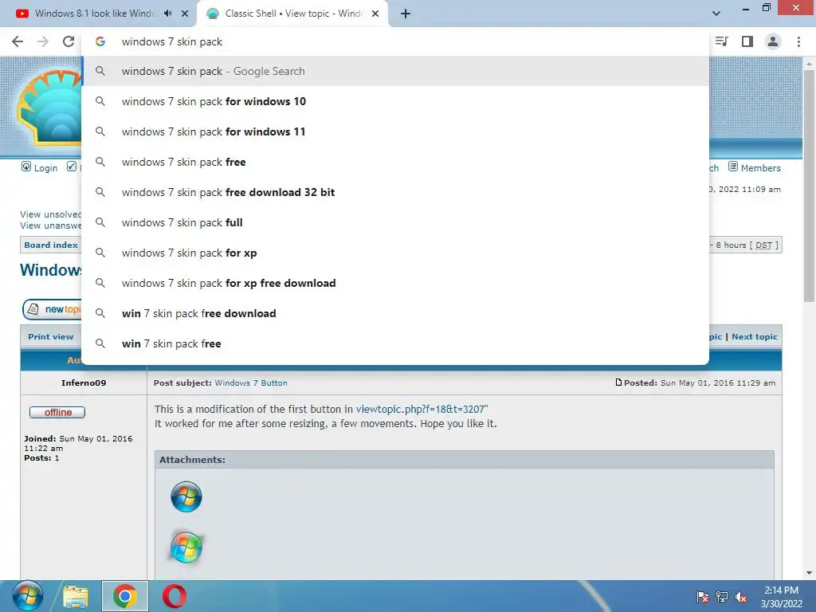The image size is (816, 612).
Task: Click the DST abbreviation text
Action: click(x=763, y=245)
